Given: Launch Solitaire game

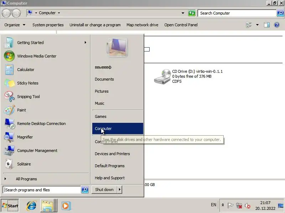Looking at the screenshot, I should [46, 164].
